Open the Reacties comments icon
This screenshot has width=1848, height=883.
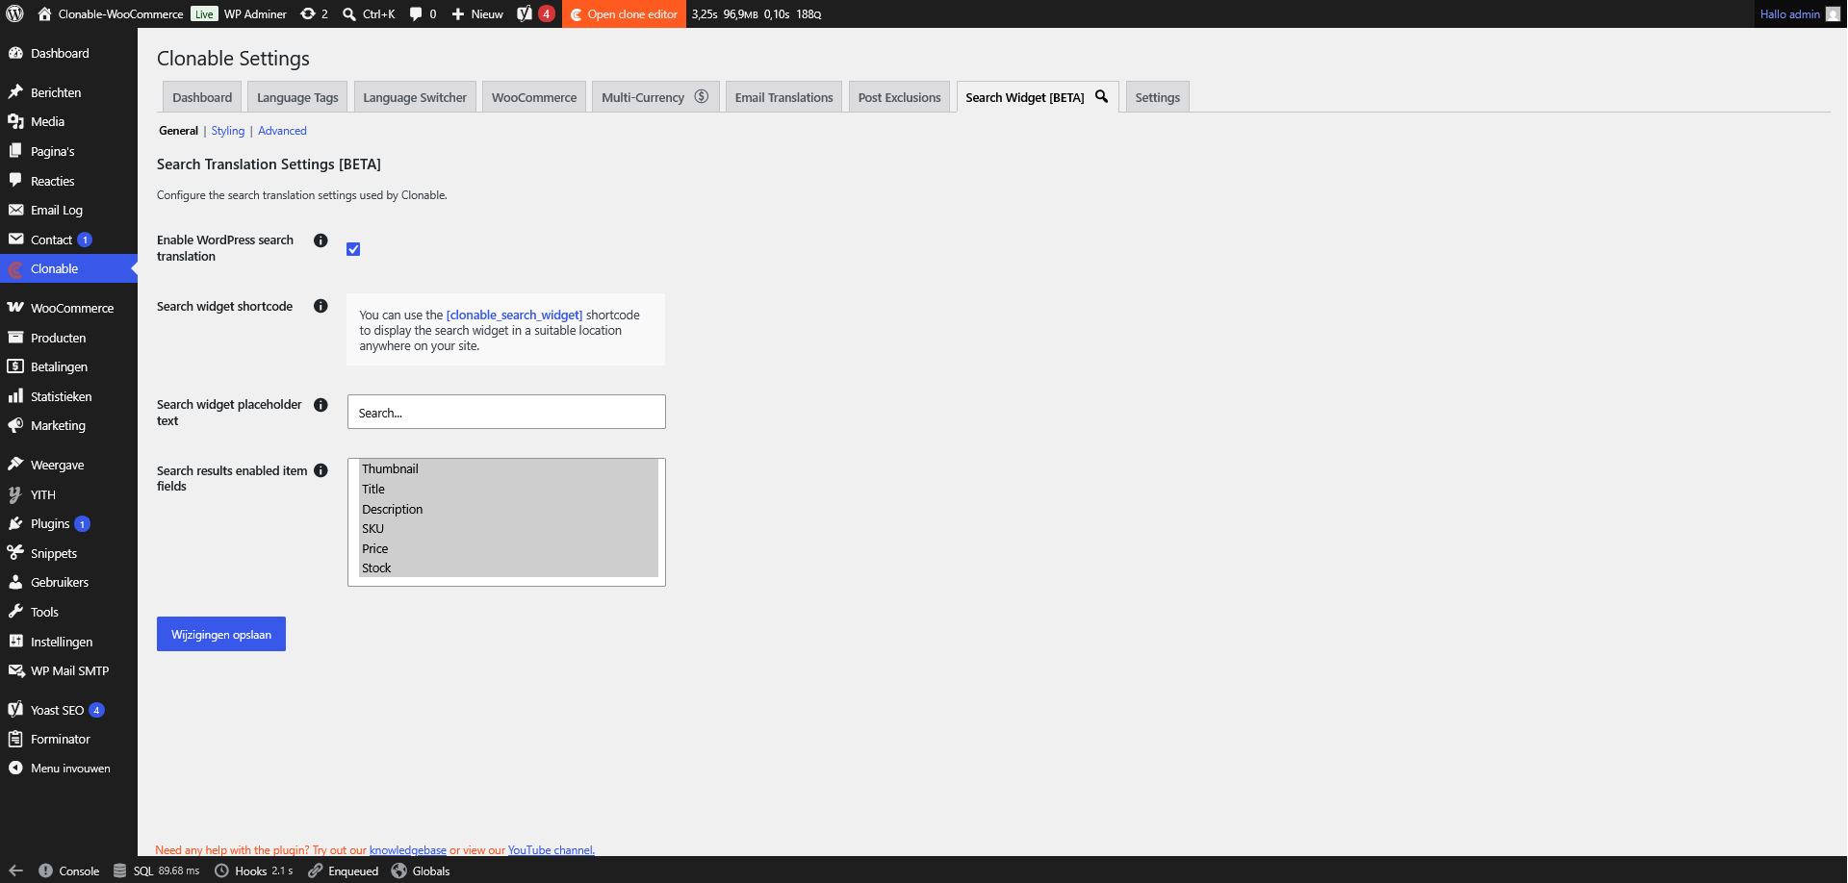click(x=15, y=181)
